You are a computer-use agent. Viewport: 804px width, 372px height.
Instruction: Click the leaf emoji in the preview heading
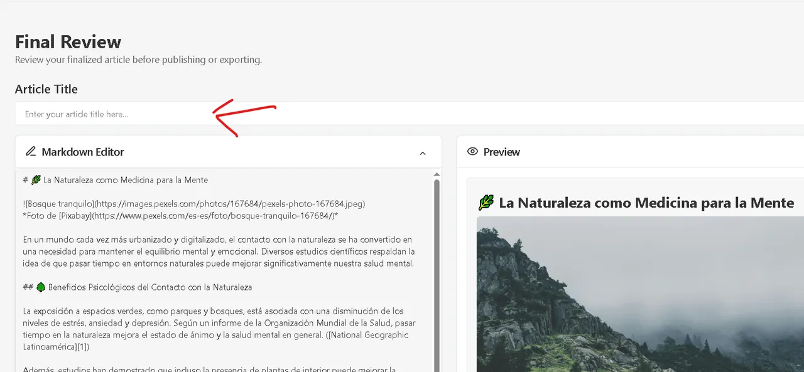click(486, 203)
